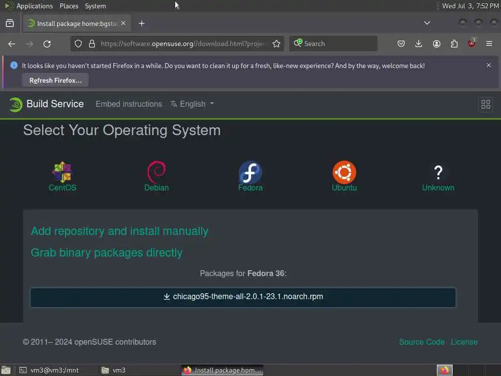Select the Fedora operating system

click(250, 176)
